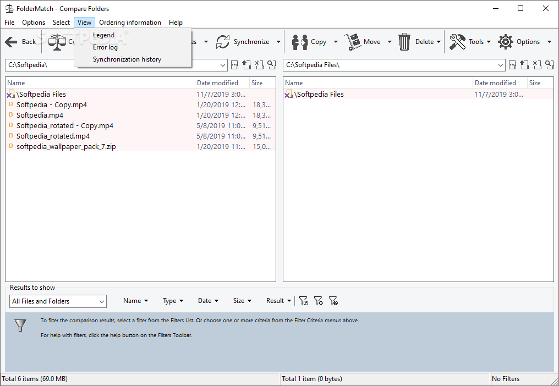The image size is (559, 386).
Task: Click into the C:\Softpedia Files\ path field
Action: point(390,65)
